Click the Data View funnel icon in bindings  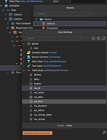point(29,61)
